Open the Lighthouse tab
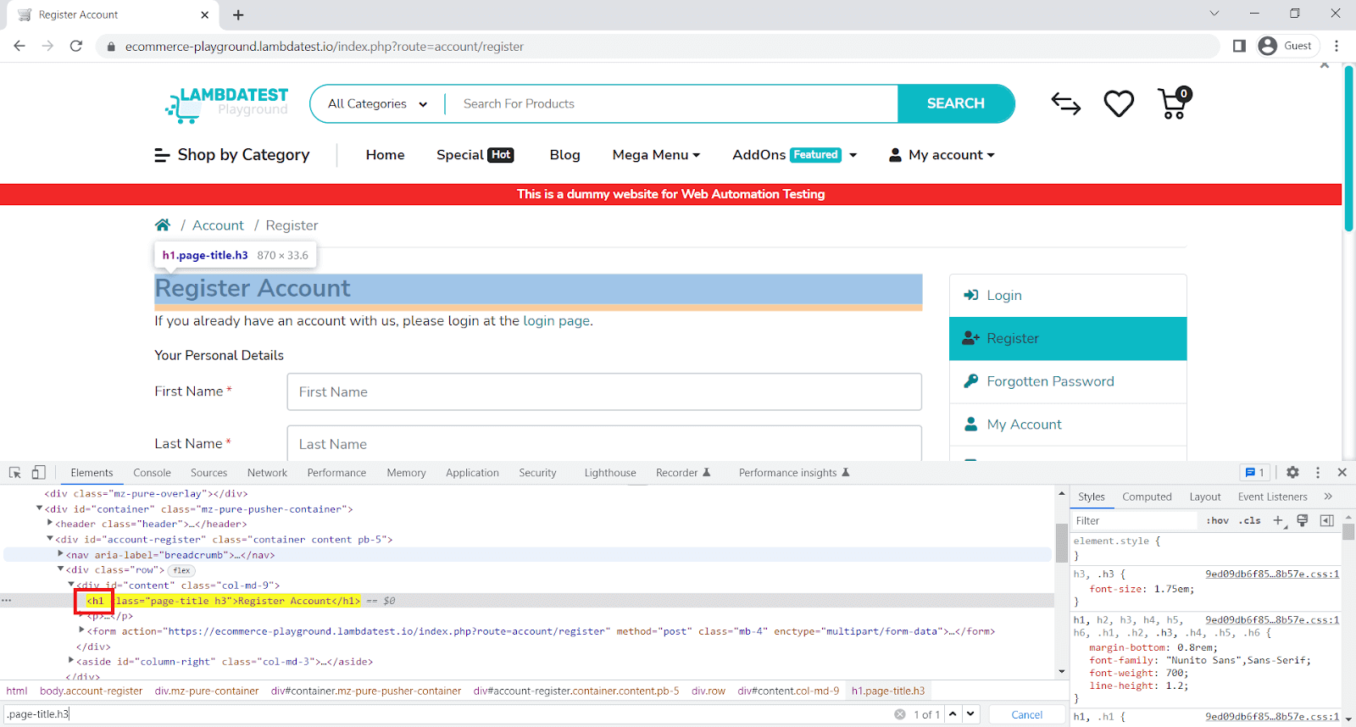The height and width of the screenshot is (727, 1356). pyautogui.click(x=610, y=473)
